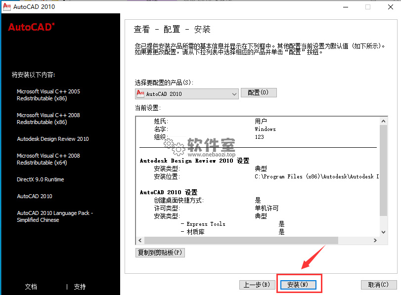Click scroll left arrow in settings list

(140, 240)
